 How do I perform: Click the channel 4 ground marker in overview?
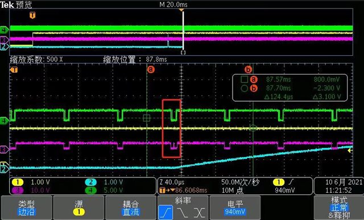tap(4, 30)
